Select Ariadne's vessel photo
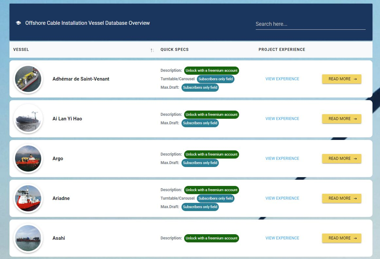The height and width of the screenshot is (259, 380). (28, 198)
